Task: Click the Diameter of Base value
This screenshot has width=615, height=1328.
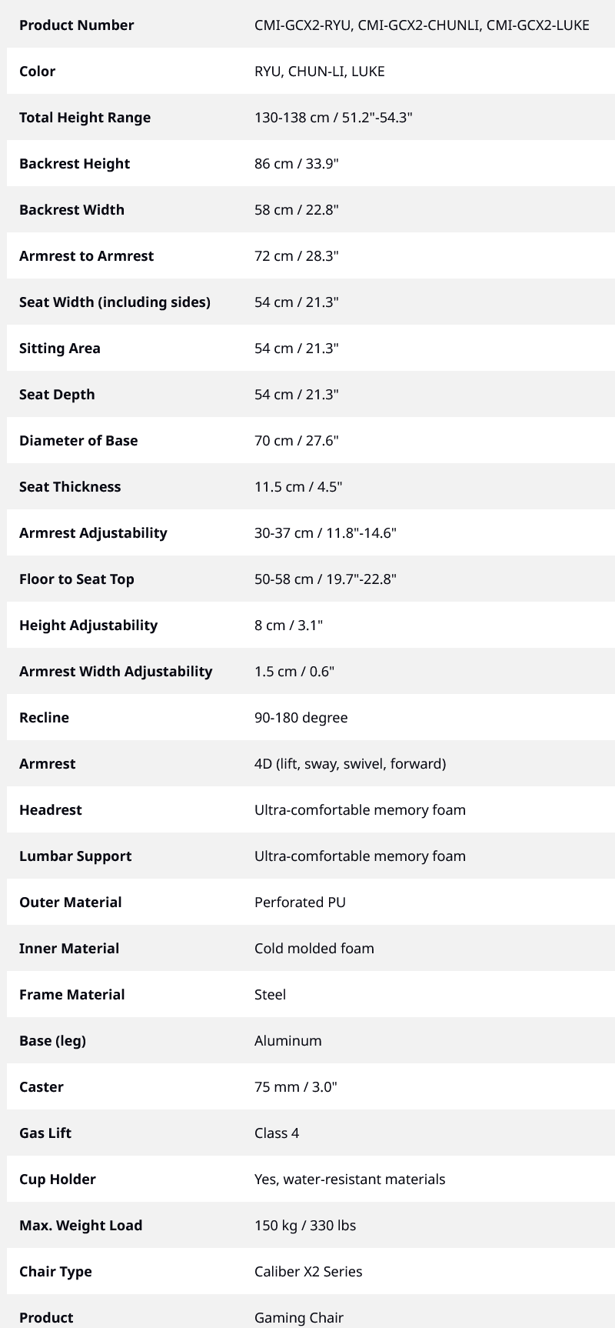Action: 297,441
